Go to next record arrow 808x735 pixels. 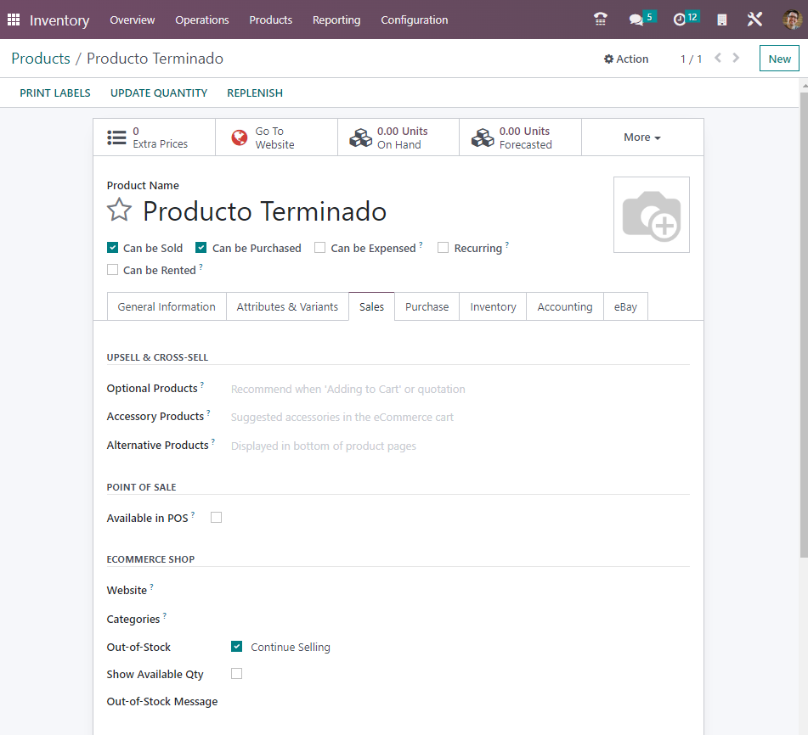736,59
